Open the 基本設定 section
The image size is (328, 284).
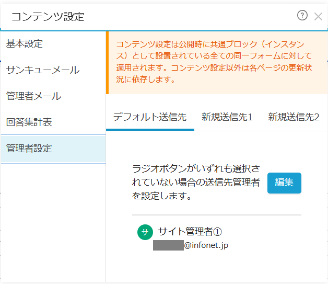click(25, 43)
